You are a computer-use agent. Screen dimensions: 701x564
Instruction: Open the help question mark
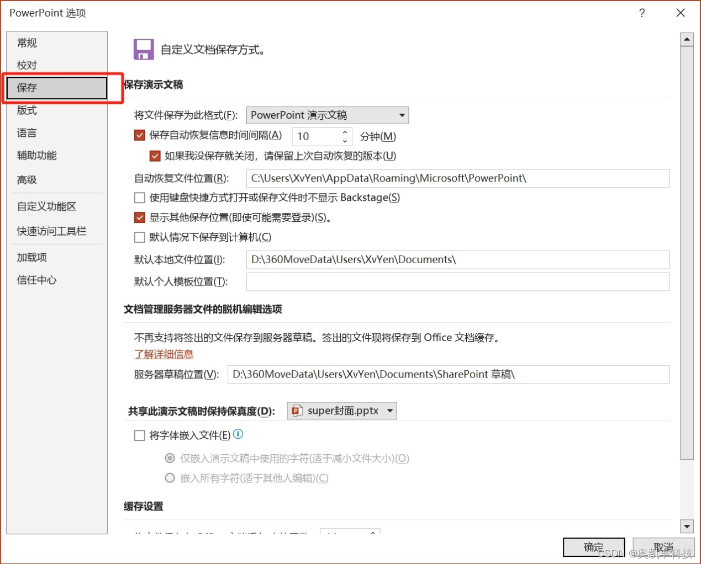[x=642, y=13]
